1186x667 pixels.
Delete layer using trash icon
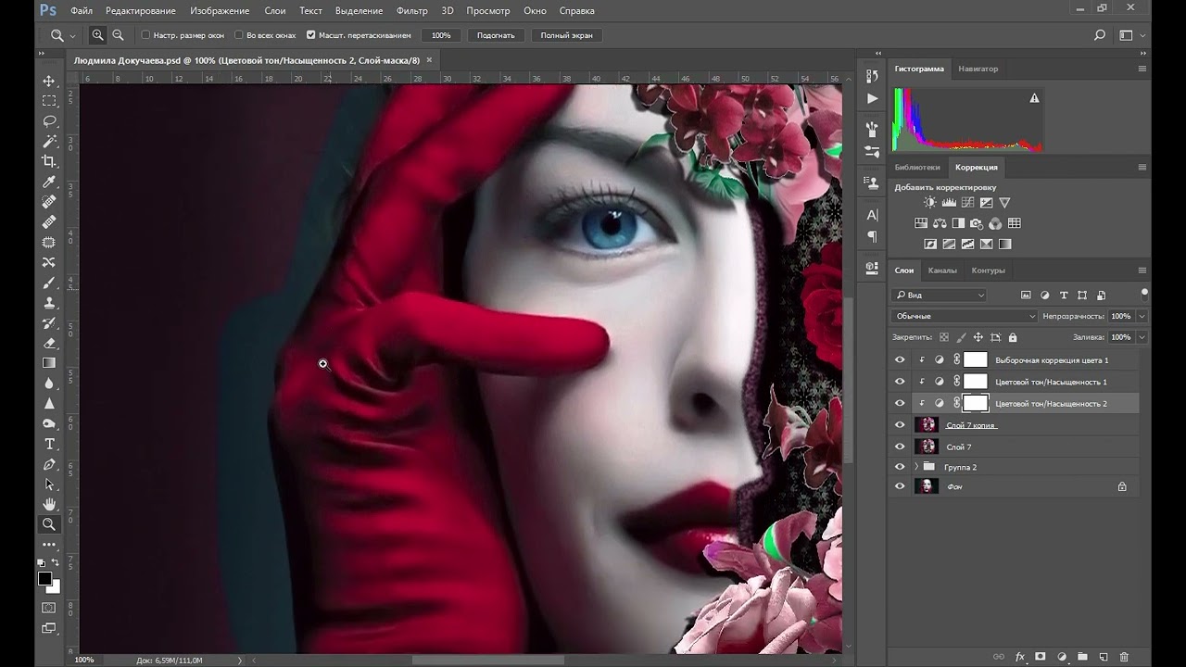[1126, 657]
